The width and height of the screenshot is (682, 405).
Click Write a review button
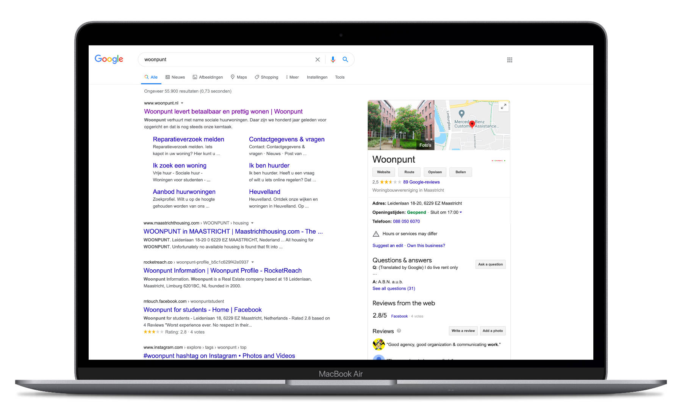tap(463, 331)
